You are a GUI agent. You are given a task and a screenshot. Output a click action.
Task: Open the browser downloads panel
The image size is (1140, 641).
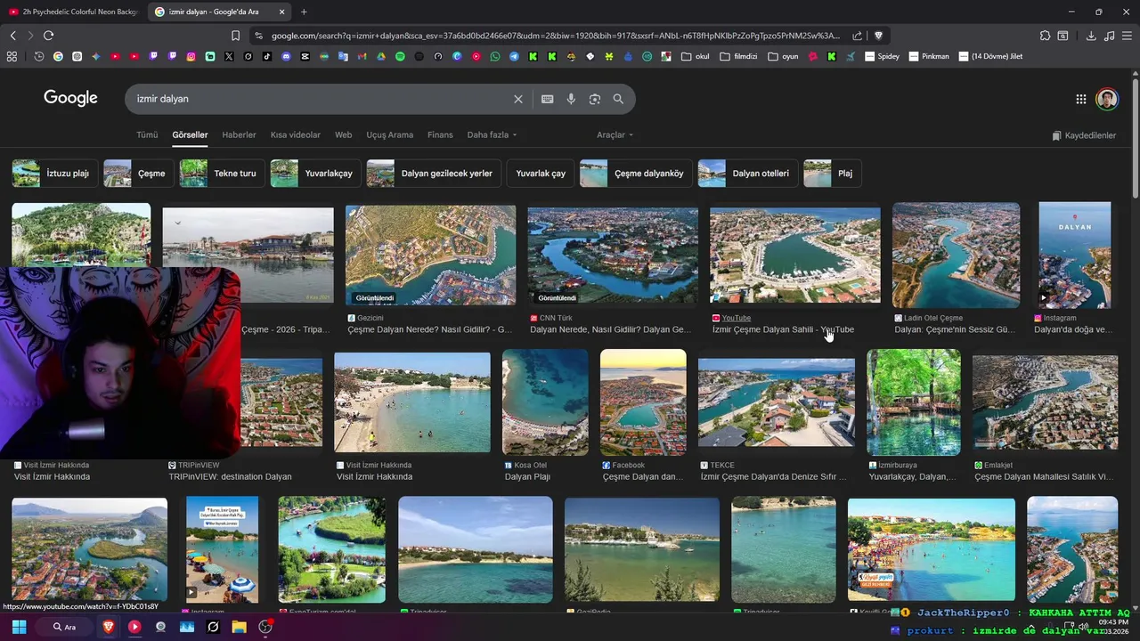click(1091, 36)
